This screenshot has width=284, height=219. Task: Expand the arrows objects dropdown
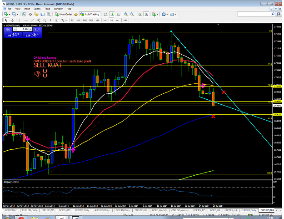coord(66,20)
